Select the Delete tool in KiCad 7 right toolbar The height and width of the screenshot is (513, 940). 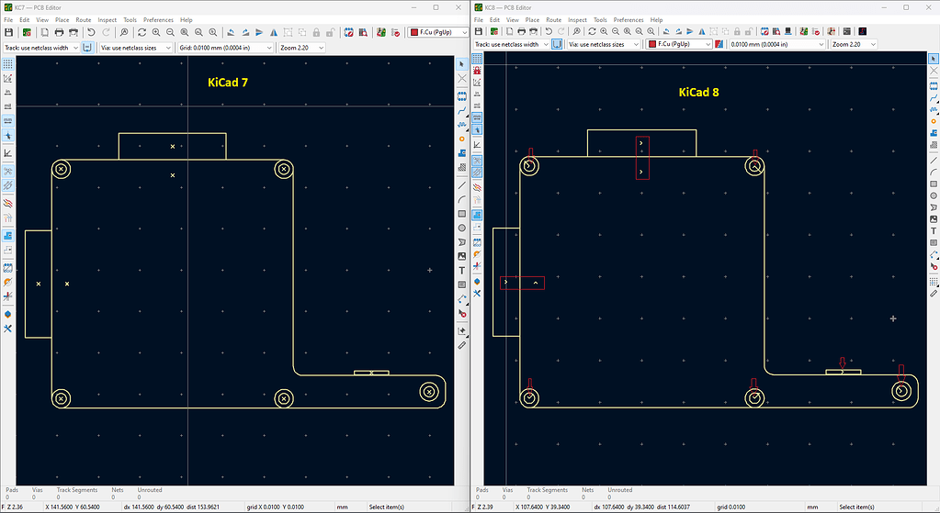tap(461, 313)
